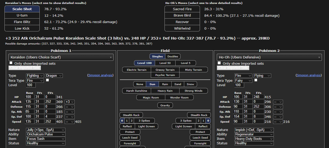
Task: Select Ho-Oh's Recover move
Action: pyautogui.click(x=182, y=22)
